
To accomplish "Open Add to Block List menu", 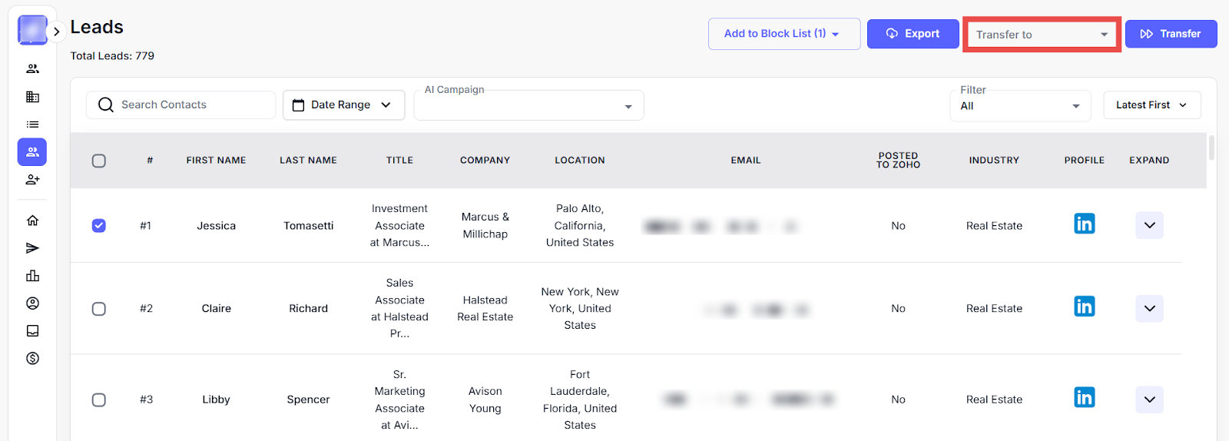I will coord(783,34).
